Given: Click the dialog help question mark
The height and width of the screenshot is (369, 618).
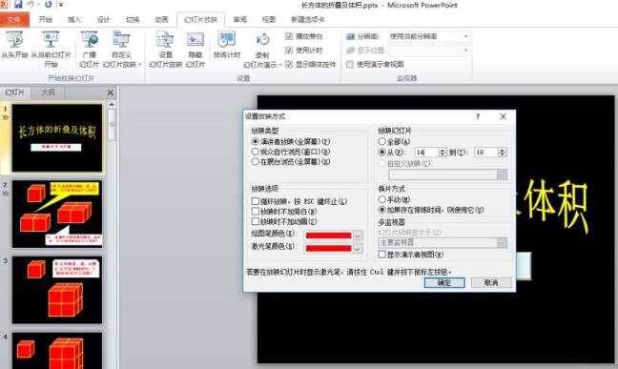Looking at the screenshot, I should click(478, 116).
